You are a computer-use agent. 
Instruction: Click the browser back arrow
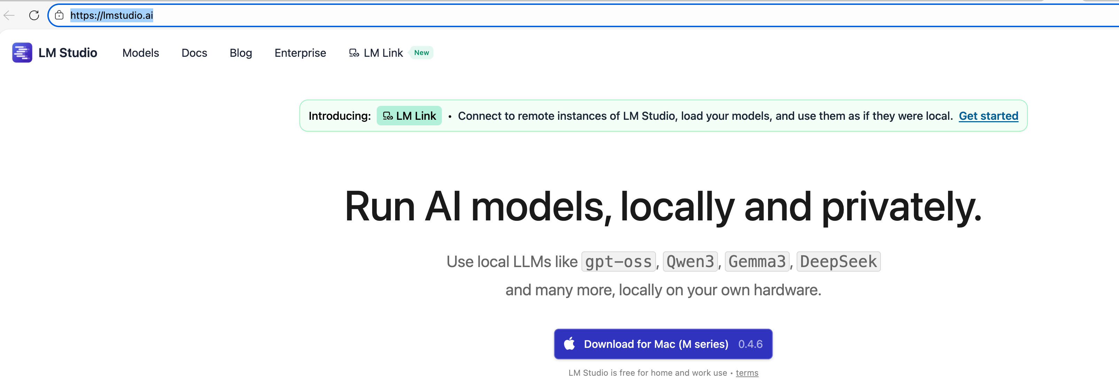(9, 16)
